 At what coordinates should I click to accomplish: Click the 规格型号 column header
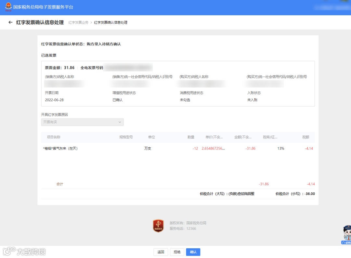(x=126, y=137)
